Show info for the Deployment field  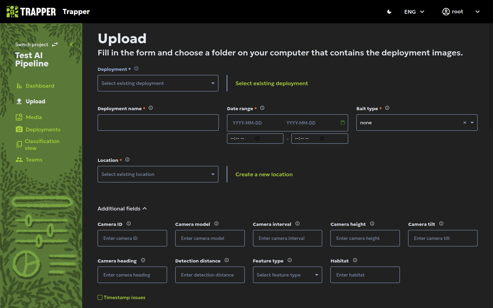click(136, 68)
